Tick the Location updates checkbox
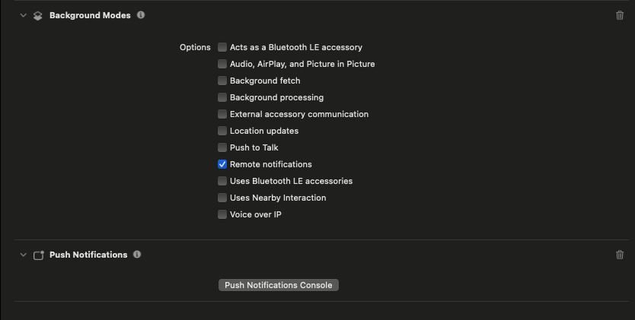 [222, 131]
